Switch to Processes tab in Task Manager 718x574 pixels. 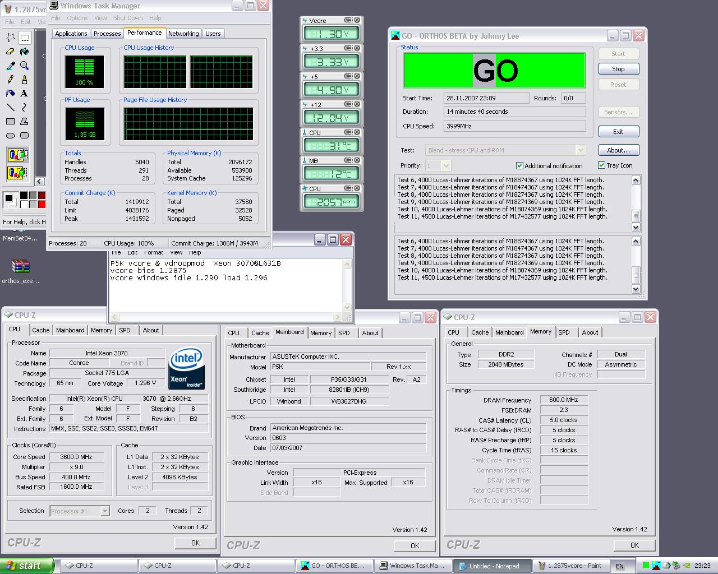tap(107, 34)
